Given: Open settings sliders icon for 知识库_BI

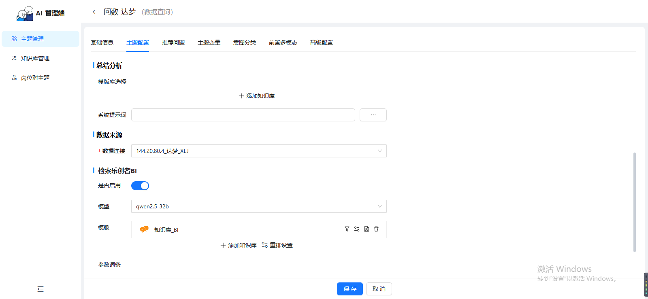Looking at the screenshot, I should click(356, 229).
